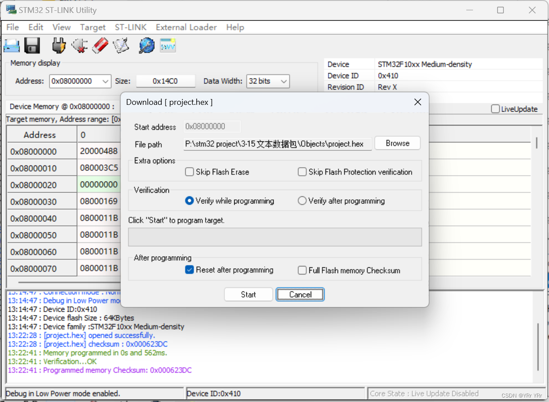Open the File menu
Viewport: 549px width, 402px height.
pos(13,27)
